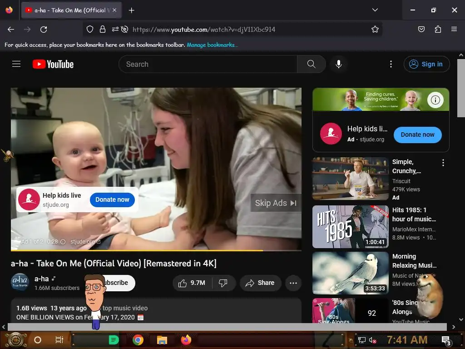Click the a-ha channel name
The height and width of the screenshot is (349, 465).
coord(41,279)
